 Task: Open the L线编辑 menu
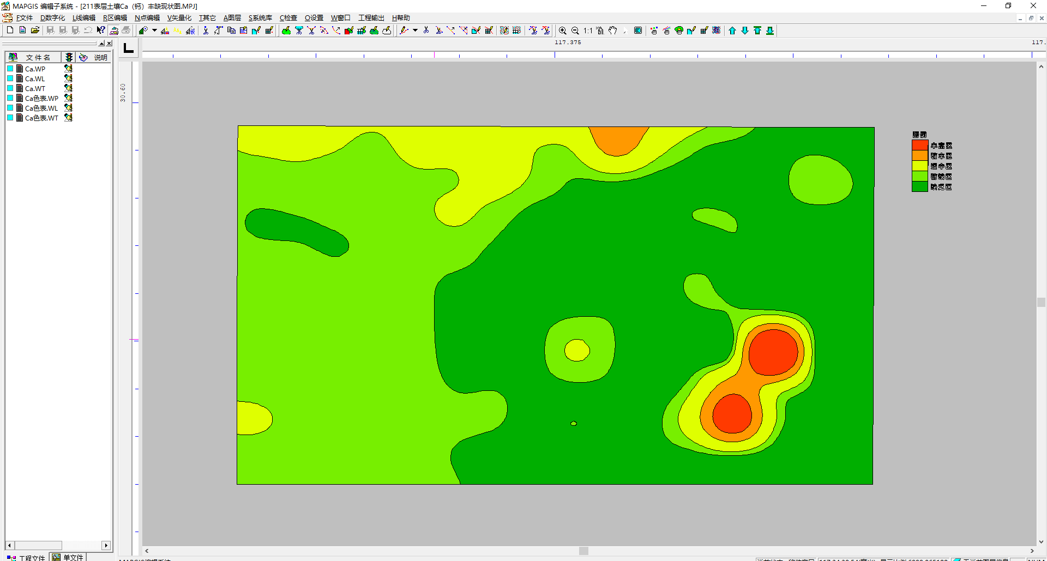[83, 18]
